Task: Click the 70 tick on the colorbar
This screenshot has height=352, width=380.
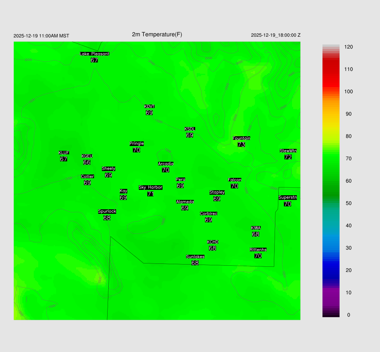Action: (x=348, y=159)
